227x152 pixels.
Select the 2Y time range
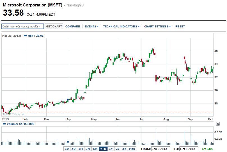click(118, 149)
